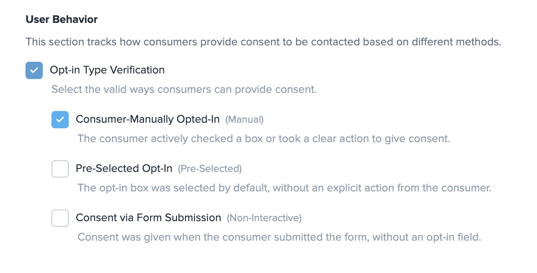
Task: Click the Opt-in Type Verification label text
Action: pyautogui.click(x=107, y=70)
